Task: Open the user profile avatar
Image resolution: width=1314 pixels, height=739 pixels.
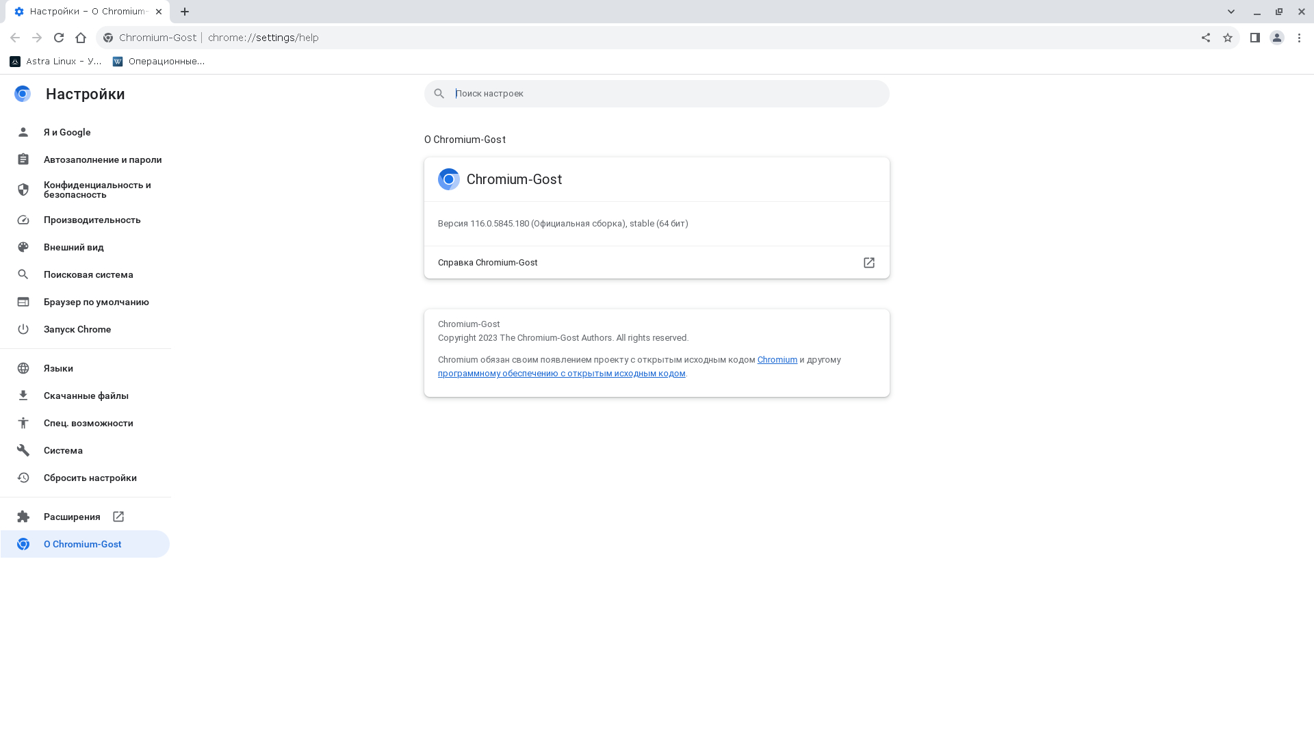Action: point(1277,38)
